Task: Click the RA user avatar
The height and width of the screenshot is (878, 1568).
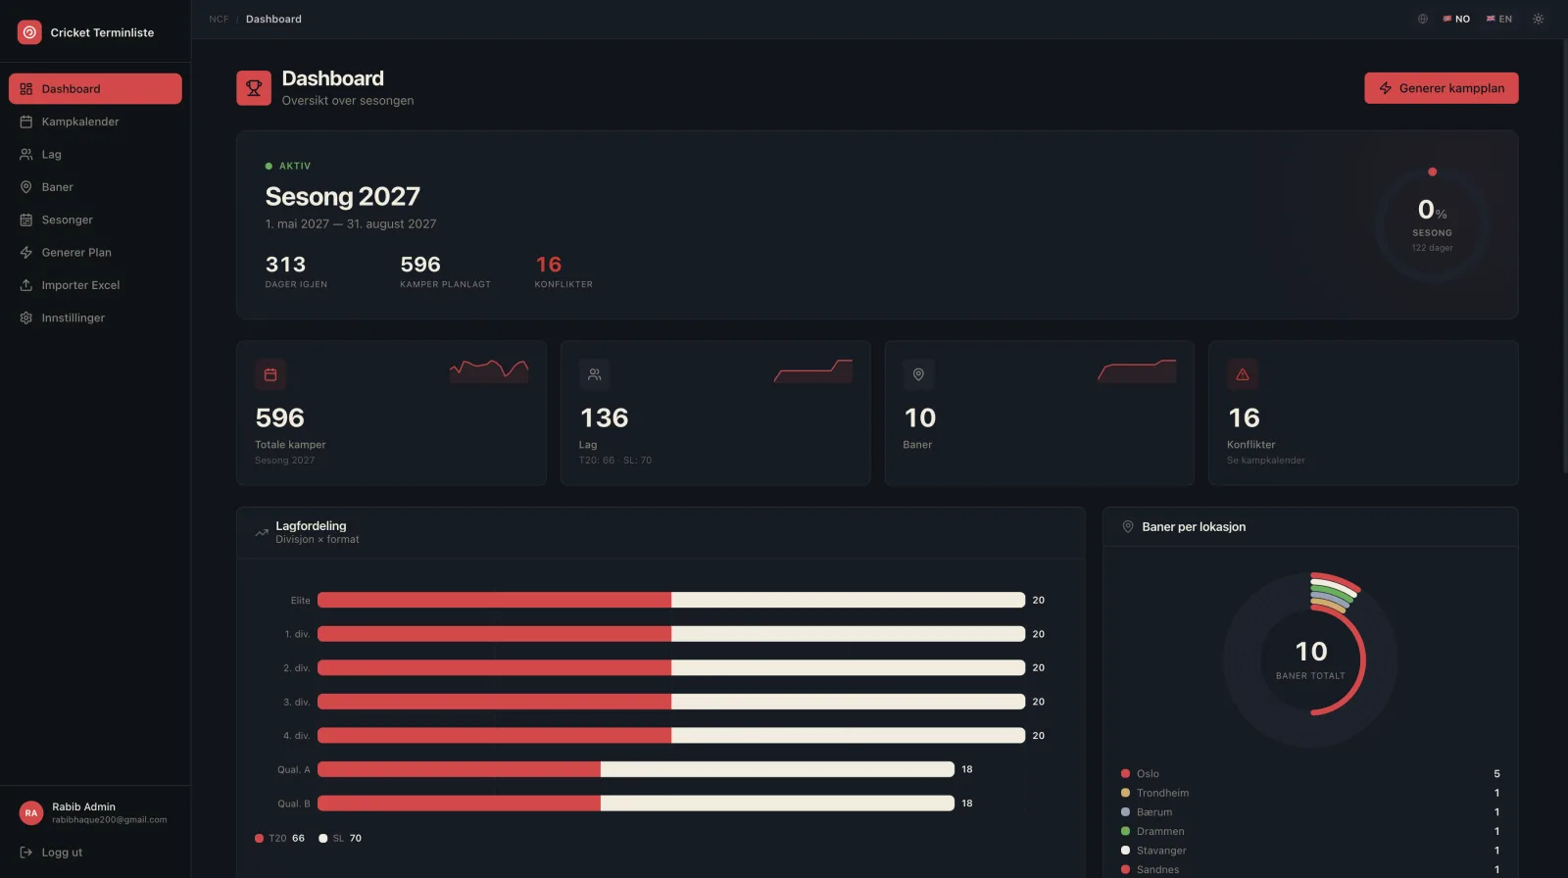Action: pyautogui.click(x=31, y=812)
